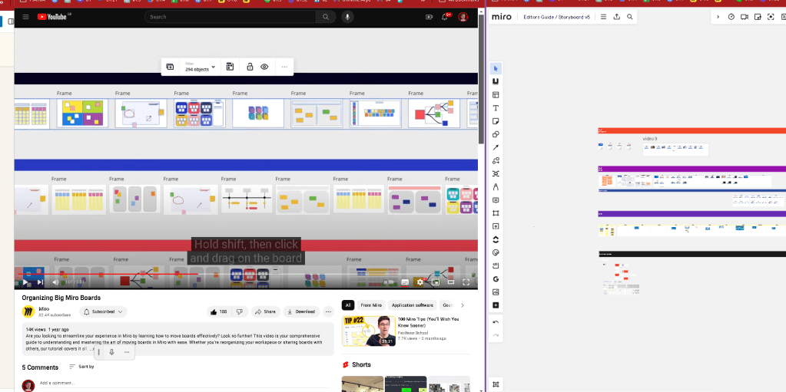Click the Miro sticky note activity icon
The image size is (786, 392).
point(758,17)
